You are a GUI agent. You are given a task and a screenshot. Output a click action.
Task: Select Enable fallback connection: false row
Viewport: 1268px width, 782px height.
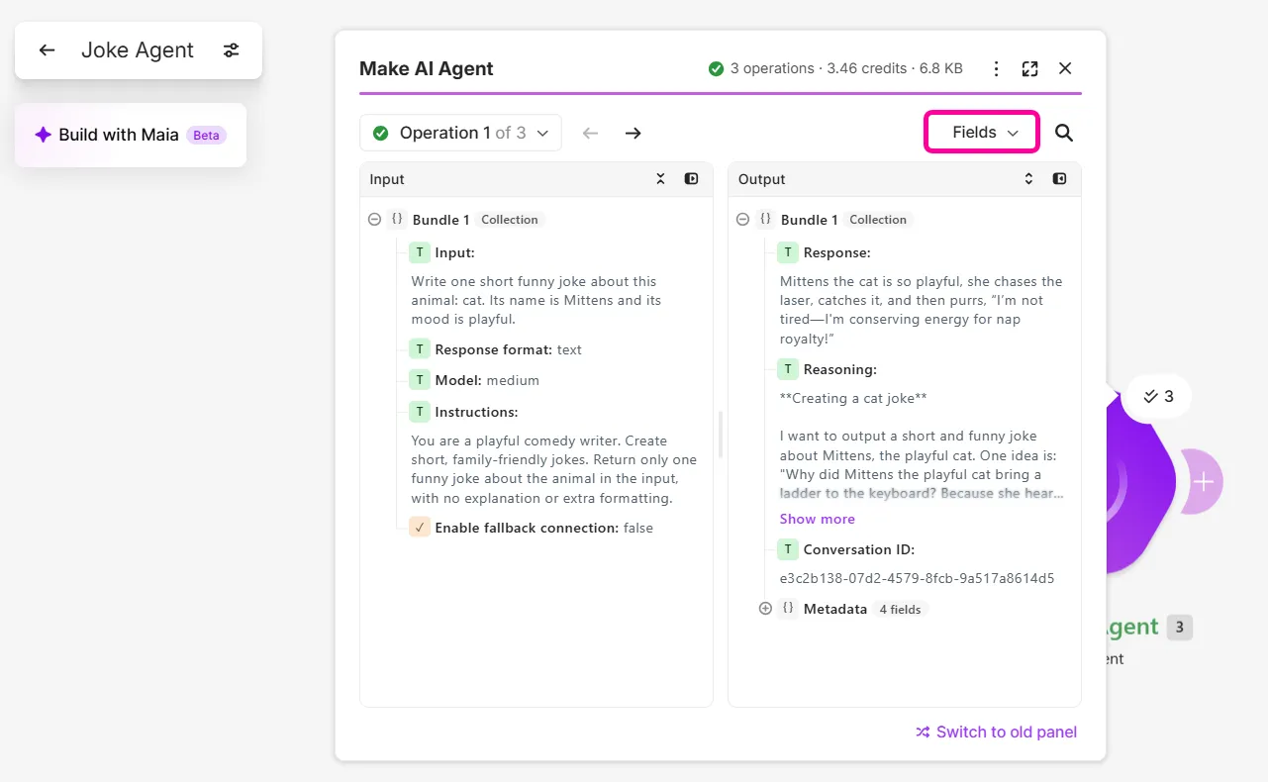(532, 528)
